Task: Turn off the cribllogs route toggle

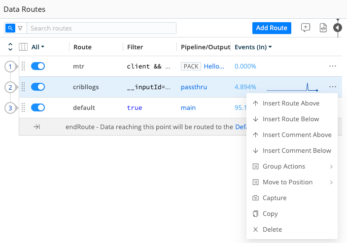Action: (38, 87)
